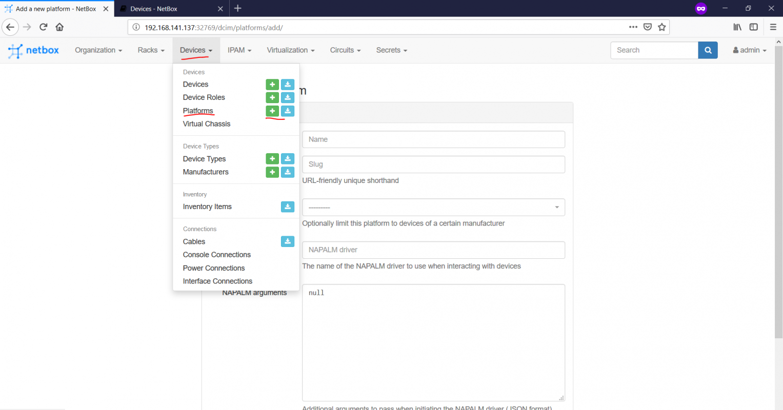The image size is (783, 410).
Task: Click the search magnifier button
Action: click(x=708, y=50)
